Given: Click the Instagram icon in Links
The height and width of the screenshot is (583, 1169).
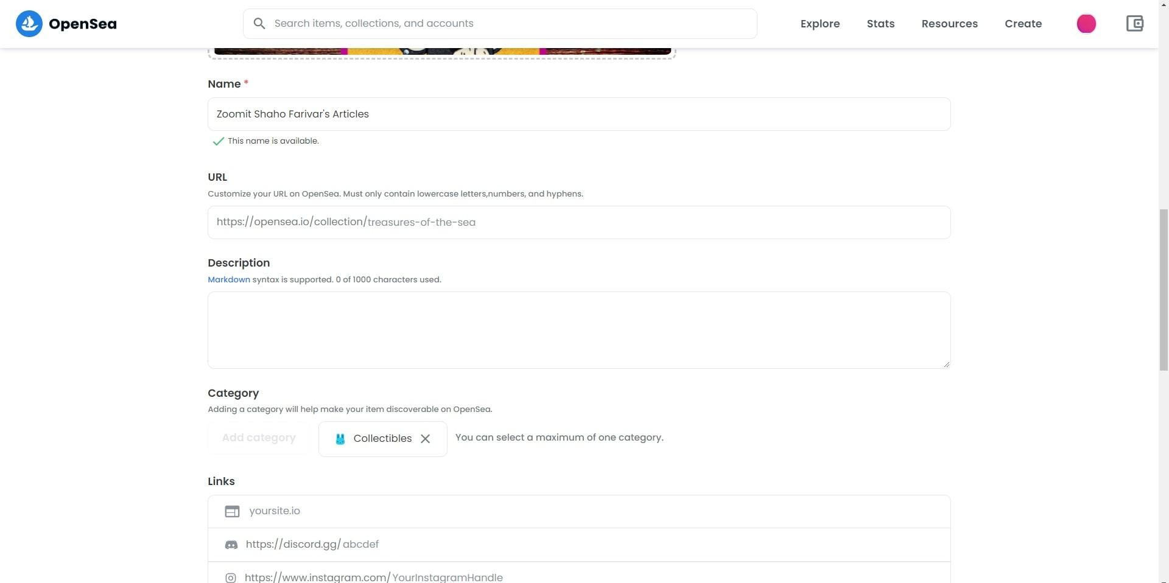Looking at the screenshot, I should (x=231, y=578).
